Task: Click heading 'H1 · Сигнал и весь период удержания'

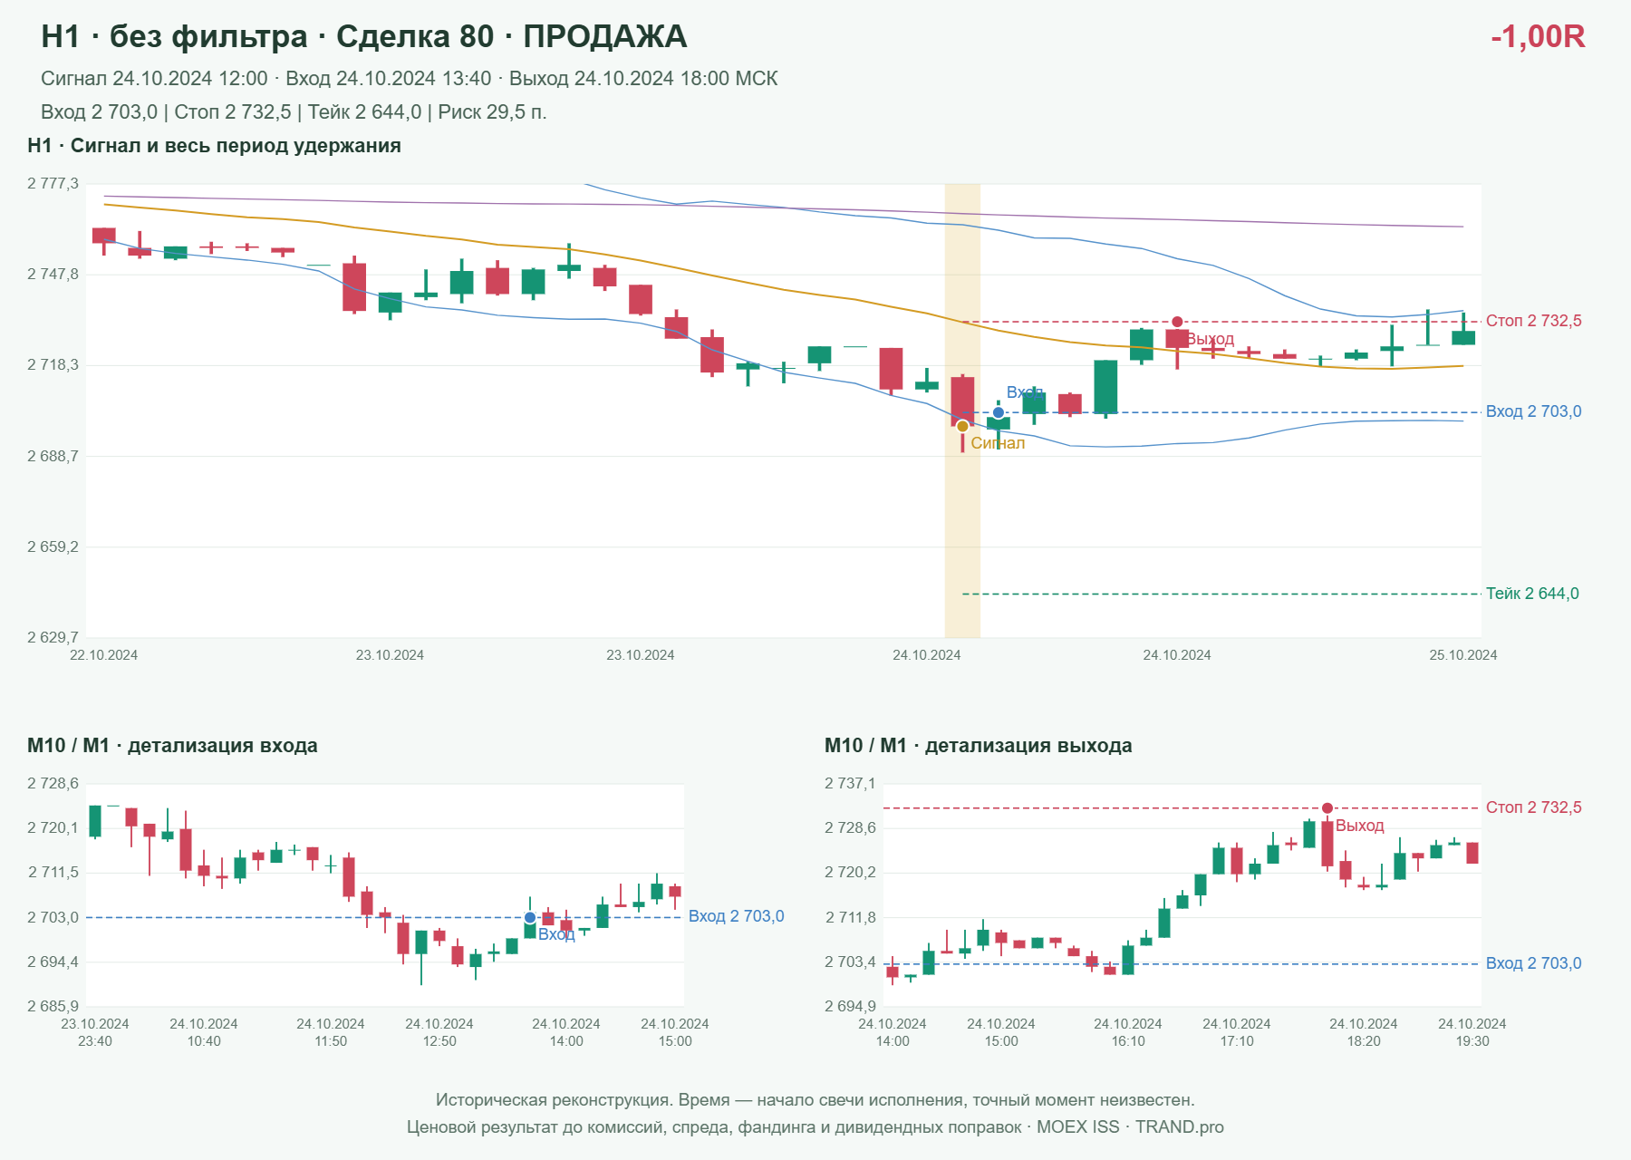Action: tap(214, 146)
